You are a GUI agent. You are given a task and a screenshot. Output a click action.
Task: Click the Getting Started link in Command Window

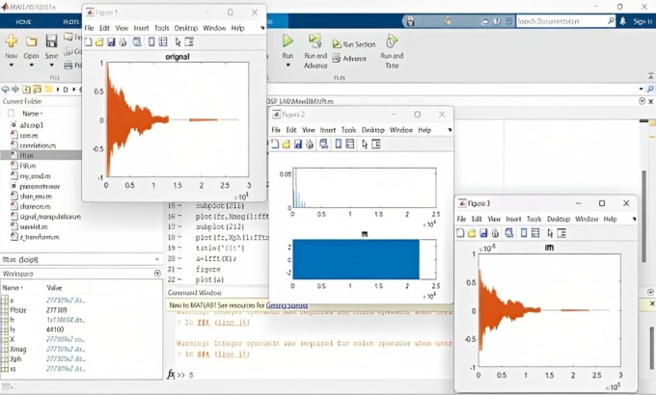click(287, 305)
